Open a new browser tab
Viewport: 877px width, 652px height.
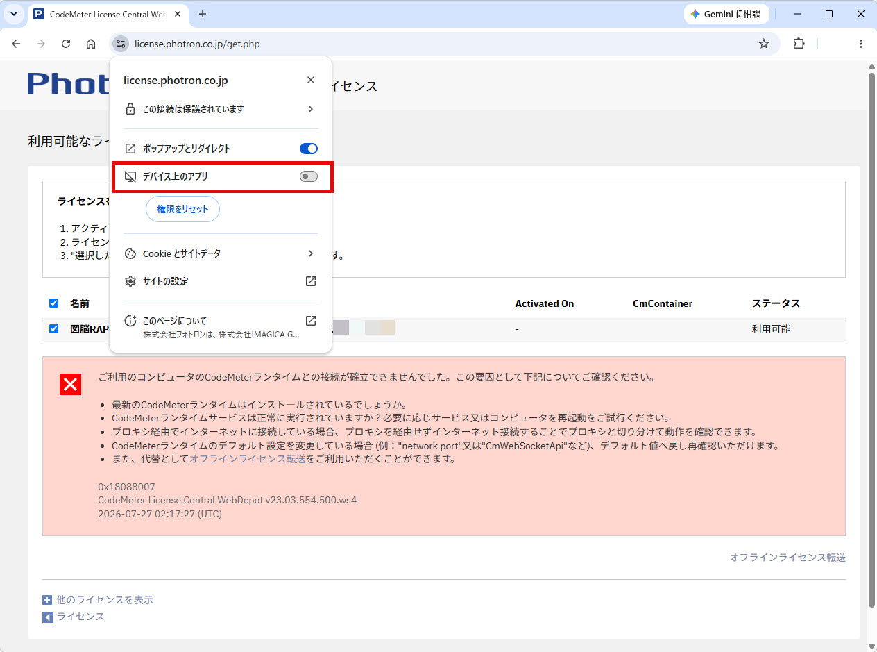coord(203,14)
